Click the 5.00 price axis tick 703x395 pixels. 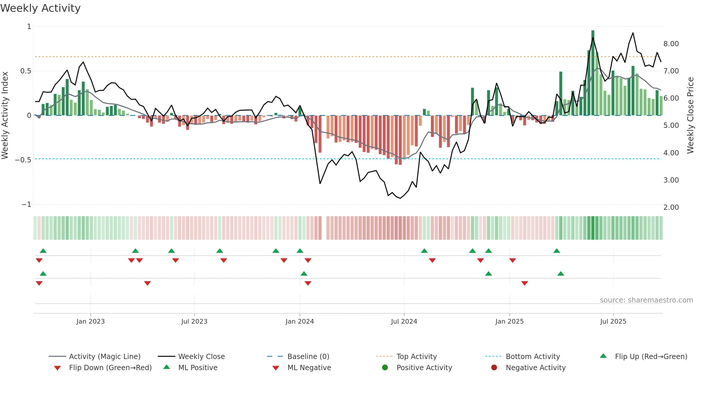[x=671, y=125]
